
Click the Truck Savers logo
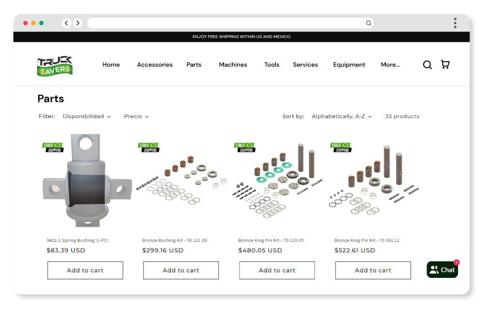coord(55,66)
